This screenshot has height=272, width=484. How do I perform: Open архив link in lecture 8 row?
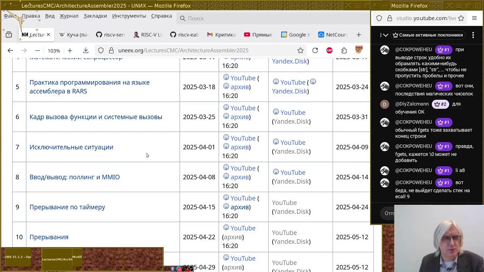click(240, 177)
